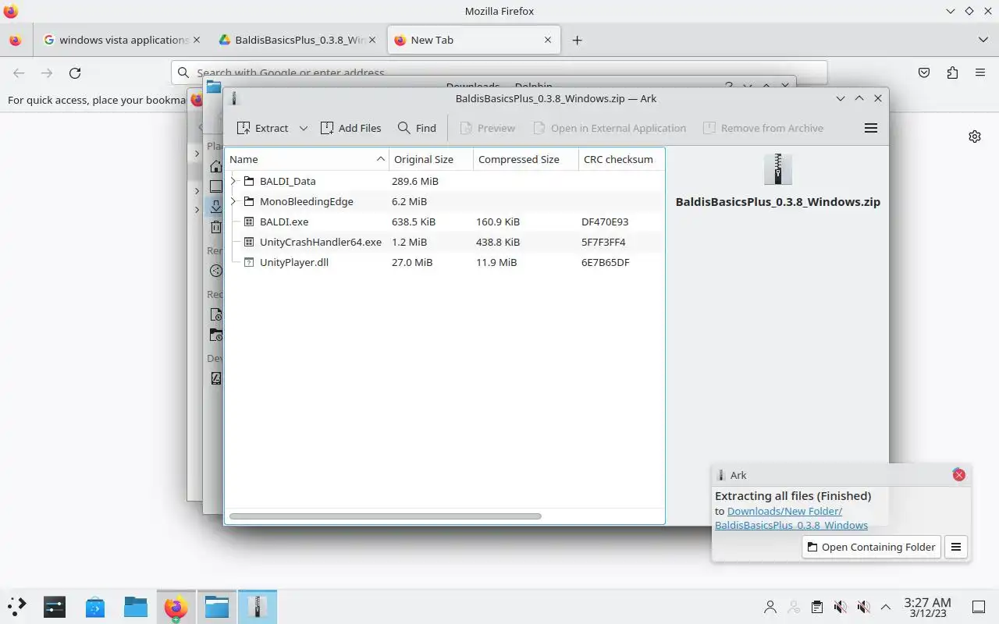Expand the BALDI_Data folder

click(x=233, y=181)
